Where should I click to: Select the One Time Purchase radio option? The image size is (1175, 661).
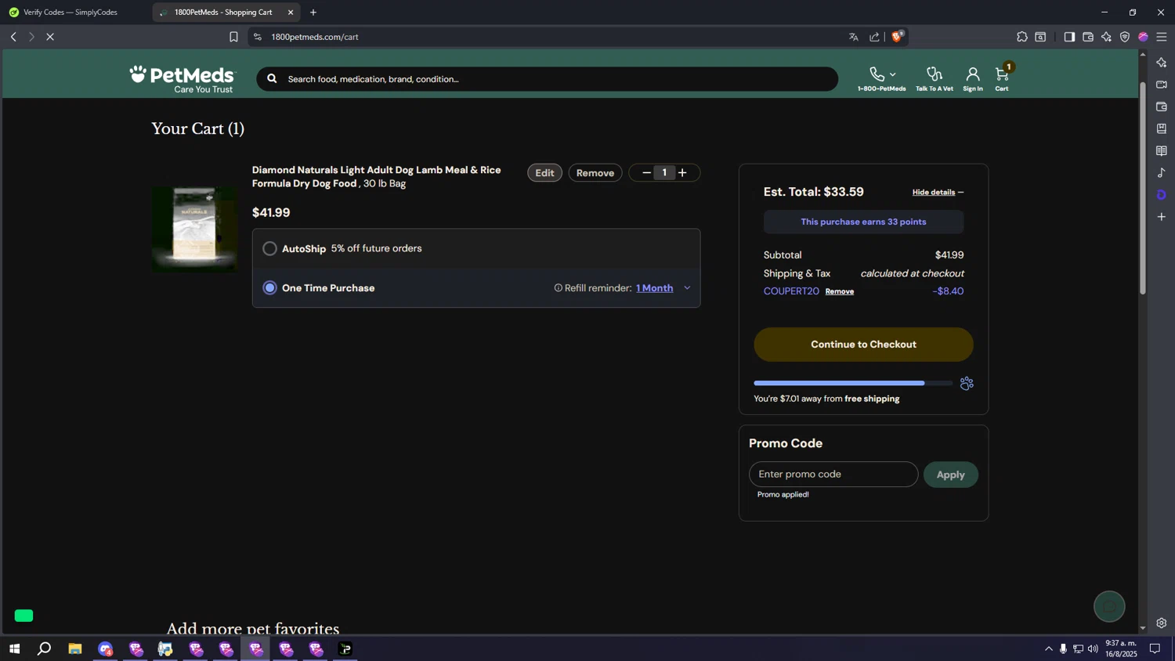(x=269, y=288)
